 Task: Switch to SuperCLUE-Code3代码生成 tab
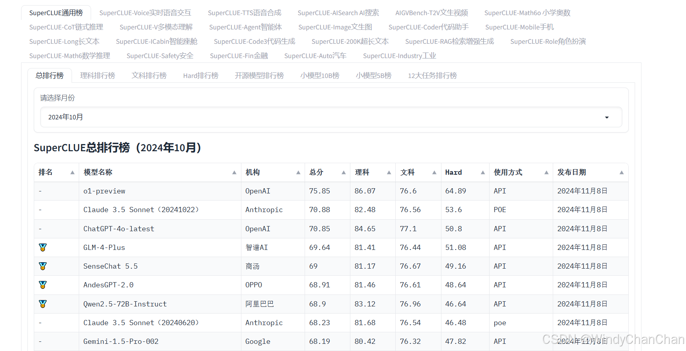coord(255,41)
